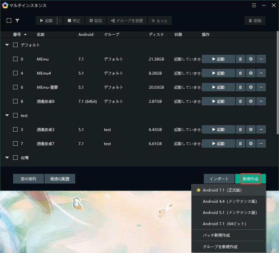Click the vertical dots beside the 起動 toolbar button
This screenshot has height=253, width=279.
(x=60, y=20)
